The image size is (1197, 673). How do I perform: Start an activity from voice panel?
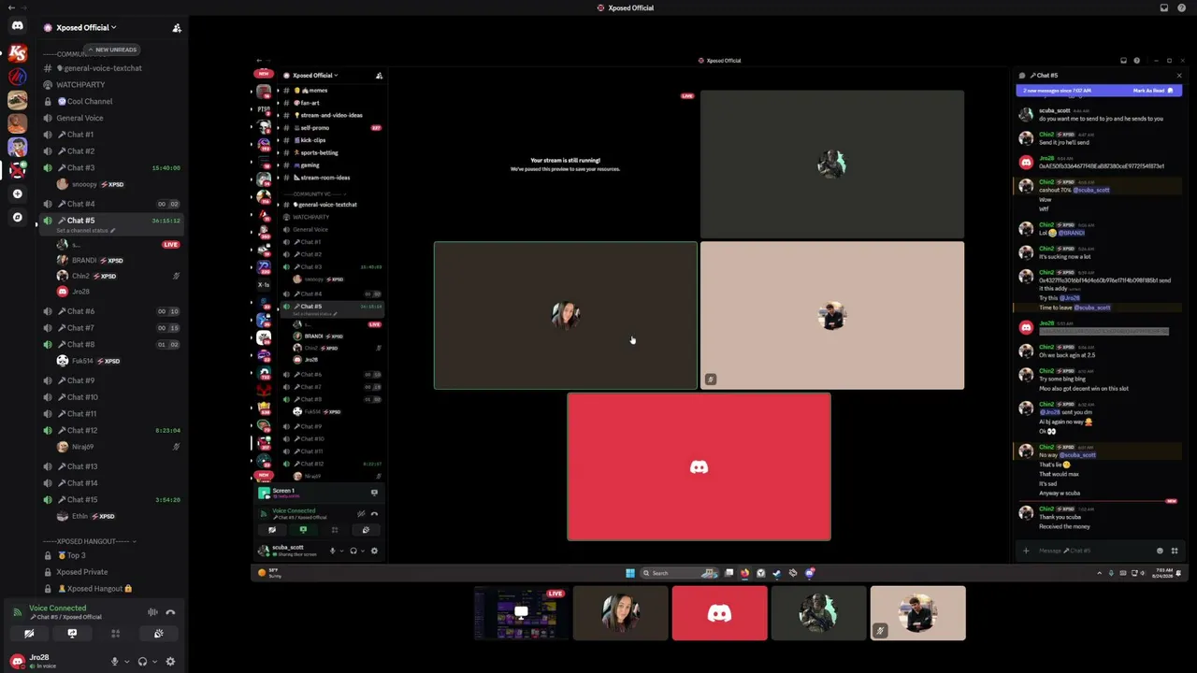115,634
